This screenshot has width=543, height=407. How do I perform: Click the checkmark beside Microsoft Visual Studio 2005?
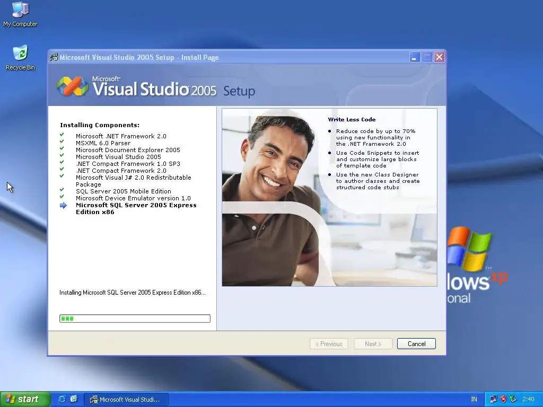click(62, 155)
